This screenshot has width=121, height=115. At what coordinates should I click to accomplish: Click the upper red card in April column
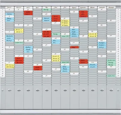(x=38, y=67)
